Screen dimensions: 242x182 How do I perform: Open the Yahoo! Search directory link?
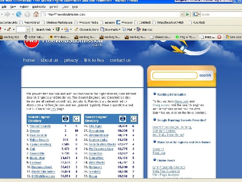40,126
